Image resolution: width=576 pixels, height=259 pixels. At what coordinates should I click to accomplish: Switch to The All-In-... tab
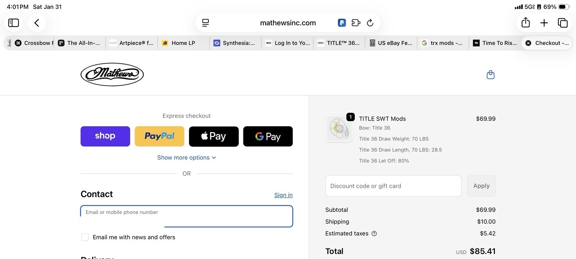(x=80, y=43)
